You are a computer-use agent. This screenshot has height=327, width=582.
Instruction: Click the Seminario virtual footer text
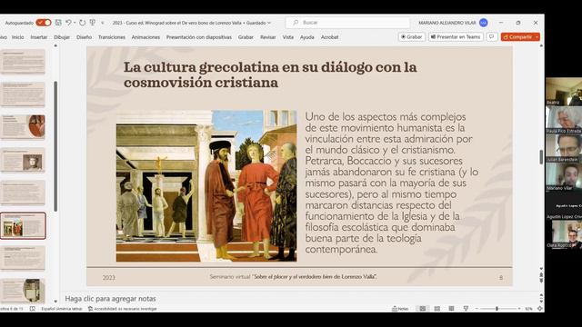[293, 276]
